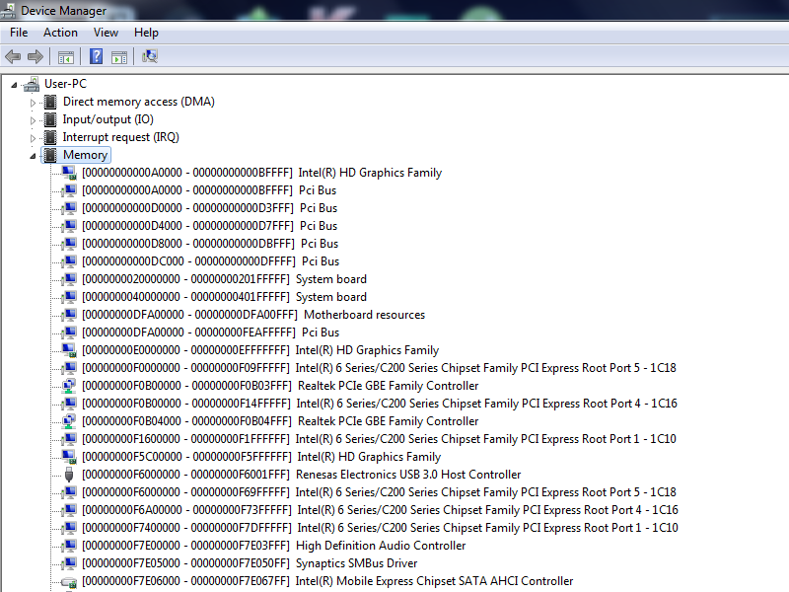The image size is (789, 592).
Task: Expand the Interrupt request (IRQ) node
Action: (33, 138)
